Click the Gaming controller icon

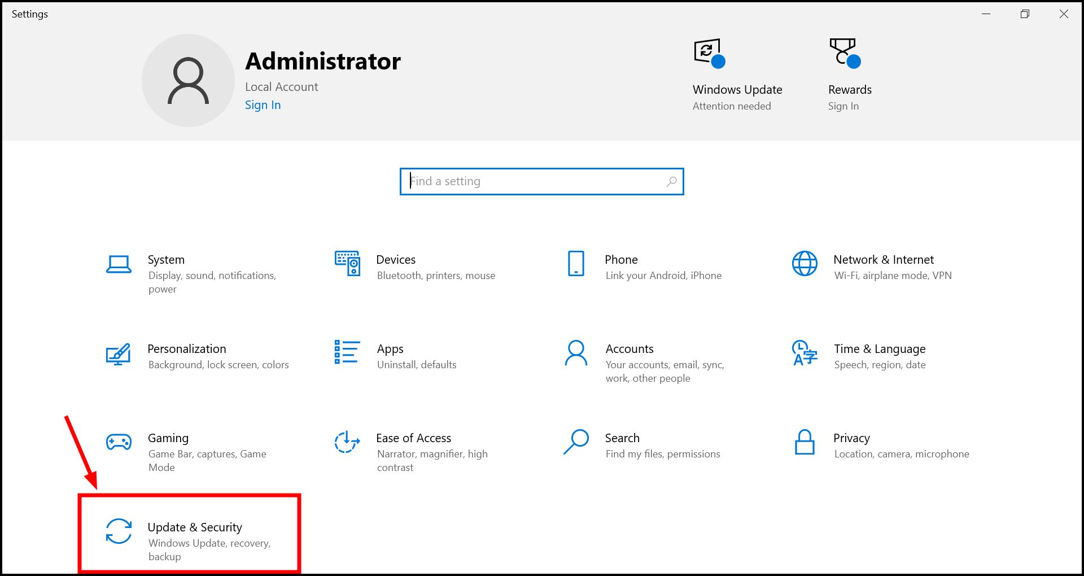[119, 443]
